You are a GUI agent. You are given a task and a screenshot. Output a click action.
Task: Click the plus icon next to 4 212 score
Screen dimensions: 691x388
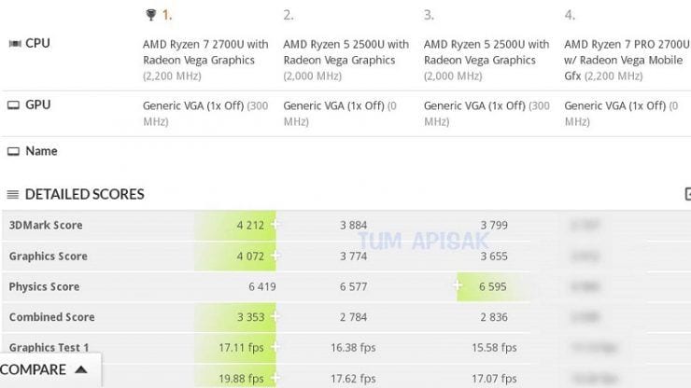(275, 225)
